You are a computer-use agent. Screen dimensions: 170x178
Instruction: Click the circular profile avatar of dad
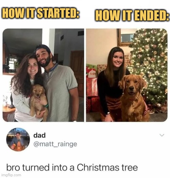tap(18, 140)
